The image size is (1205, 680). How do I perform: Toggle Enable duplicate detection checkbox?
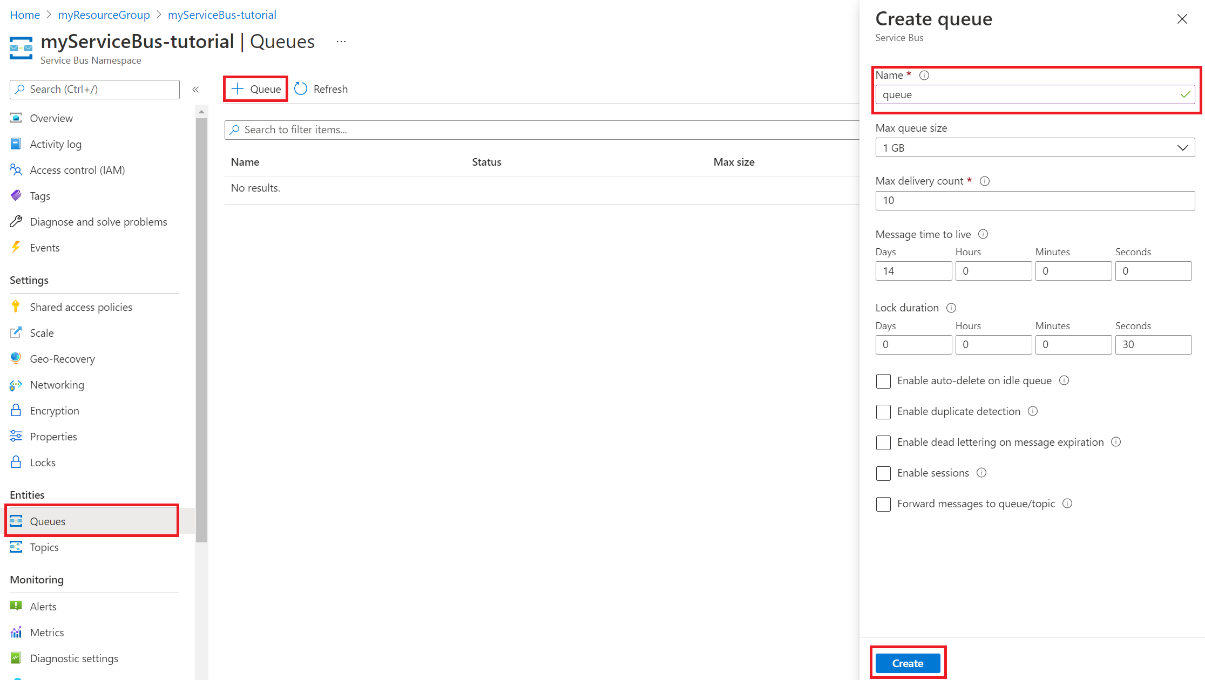tap(884, 411)
